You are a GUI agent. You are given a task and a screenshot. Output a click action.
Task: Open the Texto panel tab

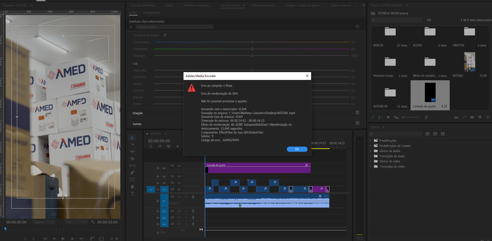click(169, 5)
